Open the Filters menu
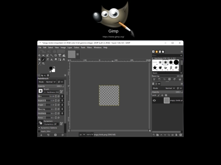 point(89,48)
